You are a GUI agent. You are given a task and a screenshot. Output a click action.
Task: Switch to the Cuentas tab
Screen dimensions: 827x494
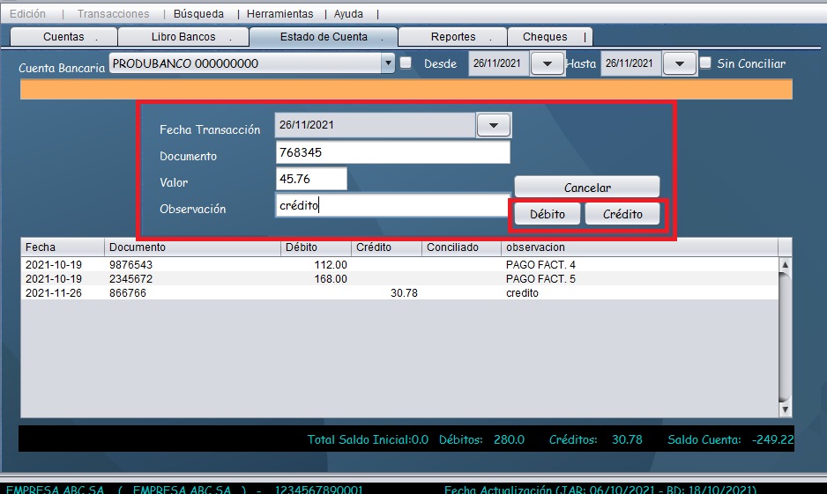pos(63,37)
